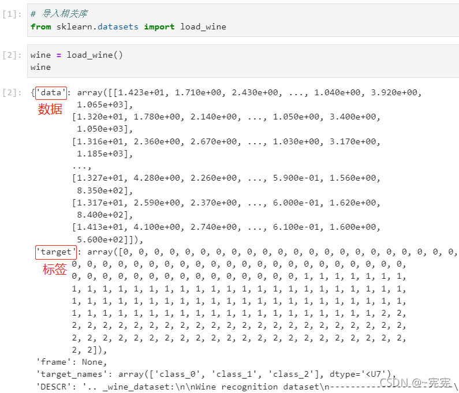Click value 1.413e+01 in the data array
This screenshot has width=459, height=393.
100,227
